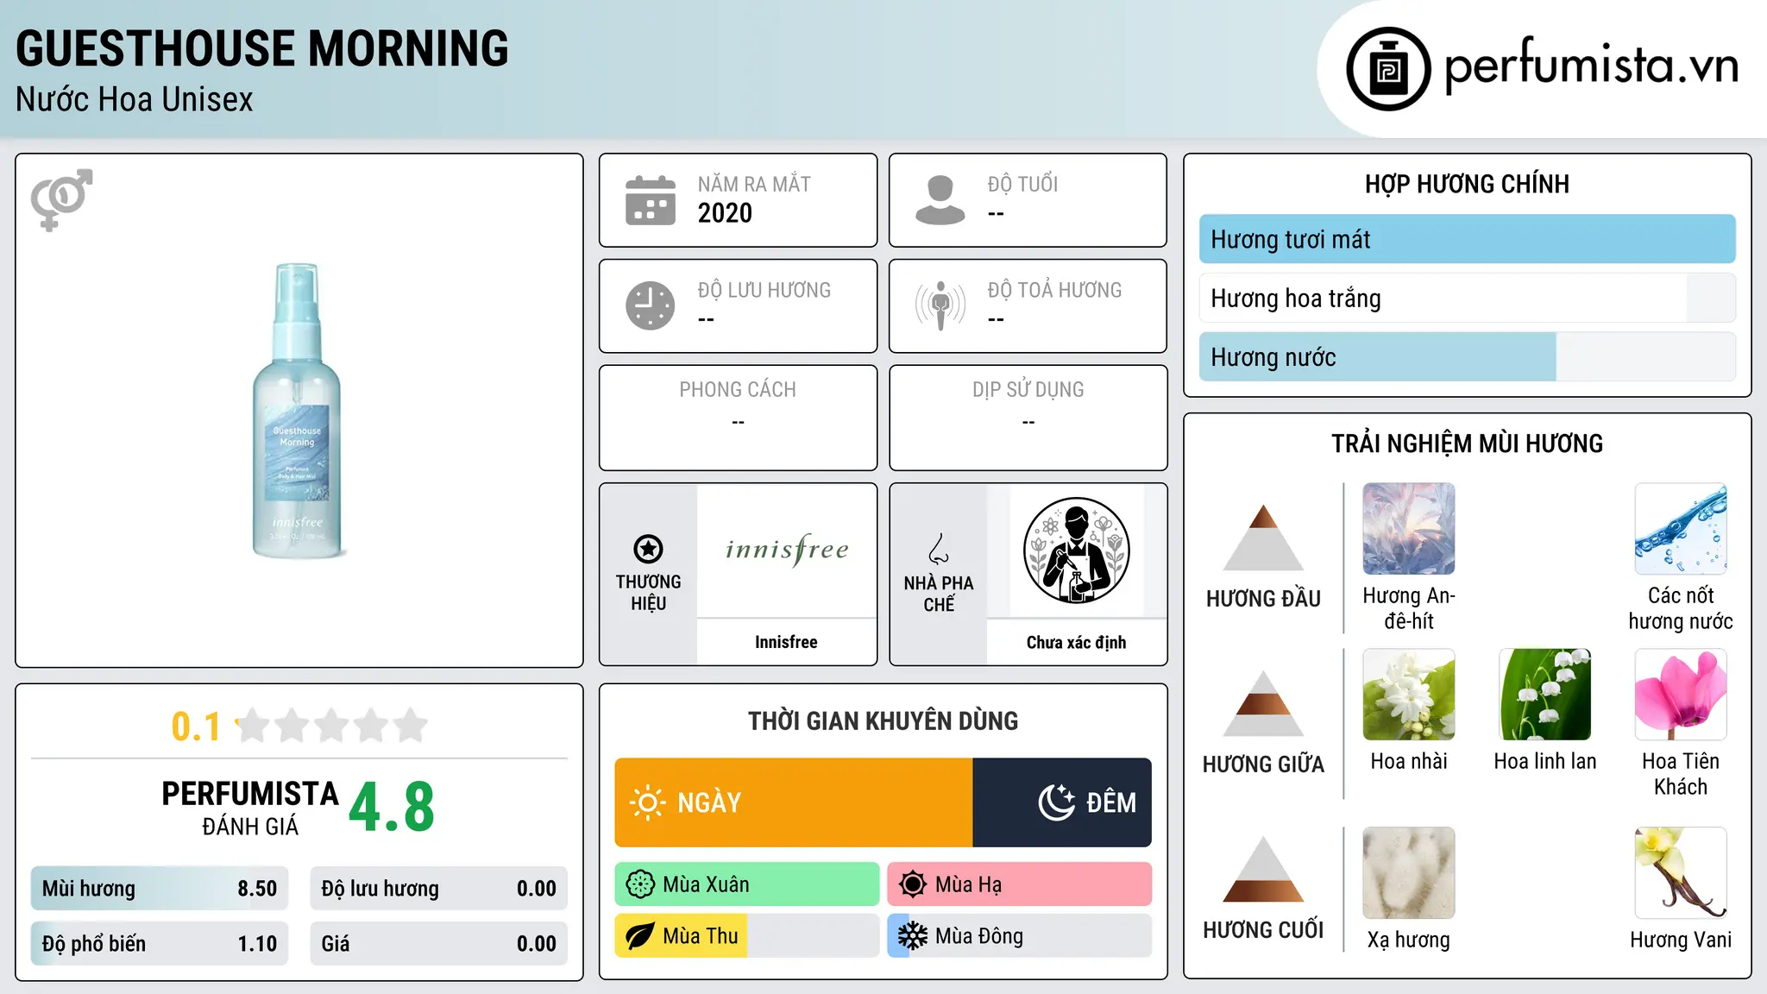Click the Đêm nighttime bar

click(1062, 802)
